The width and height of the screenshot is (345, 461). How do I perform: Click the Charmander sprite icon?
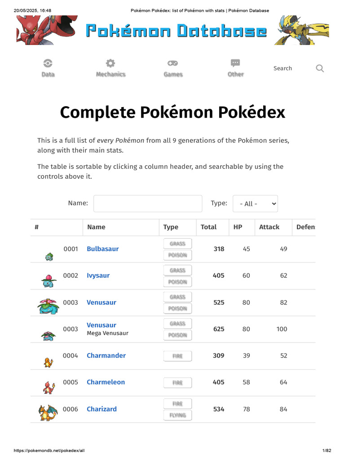coord(49,362)
